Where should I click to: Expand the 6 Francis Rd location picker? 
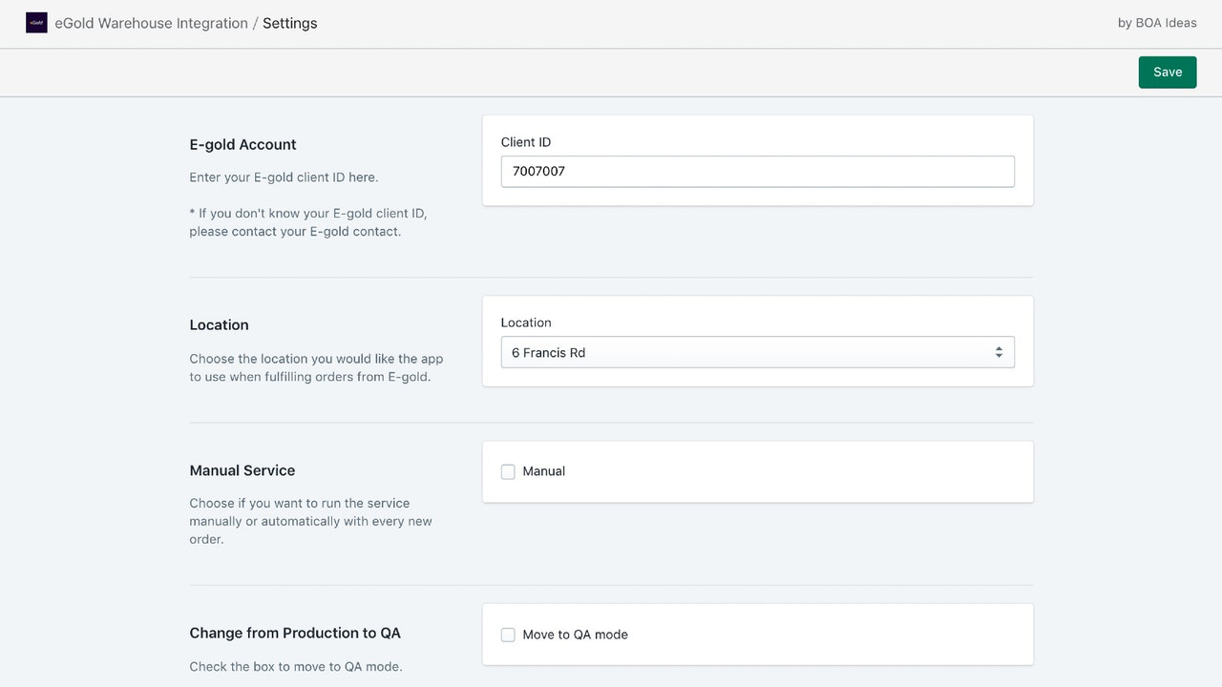click(758, 351)
